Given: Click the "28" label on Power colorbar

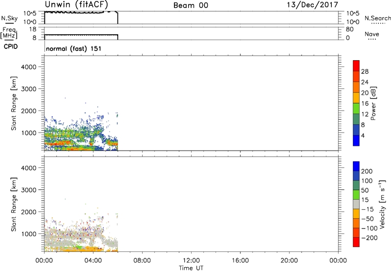Looking at the screenshot, I should tap(365, 71).
